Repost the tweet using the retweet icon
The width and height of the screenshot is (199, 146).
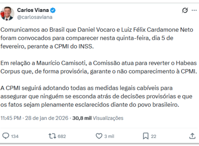[52, 136]
